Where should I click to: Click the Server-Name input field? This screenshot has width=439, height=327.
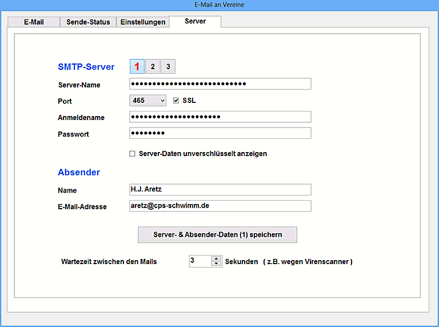[220, 84]
